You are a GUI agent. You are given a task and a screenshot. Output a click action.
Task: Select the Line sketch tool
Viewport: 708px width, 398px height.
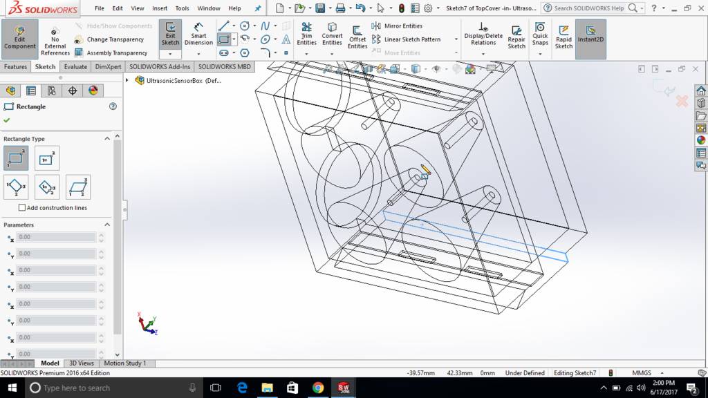point(223,26)
